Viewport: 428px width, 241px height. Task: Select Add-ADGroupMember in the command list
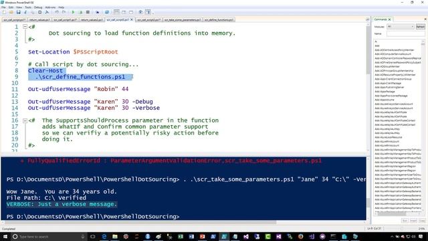click(x=387, y=66)
